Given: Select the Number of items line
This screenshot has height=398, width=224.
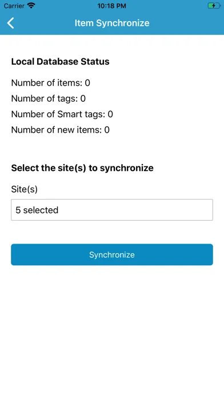Looking at the screenshot, I should pos(51,83).
